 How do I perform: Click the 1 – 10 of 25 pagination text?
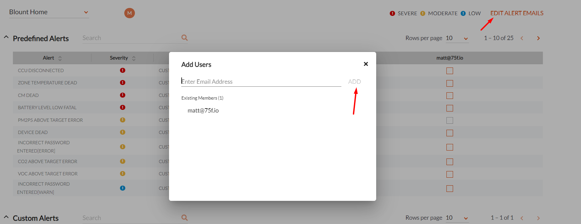[498, 38]
